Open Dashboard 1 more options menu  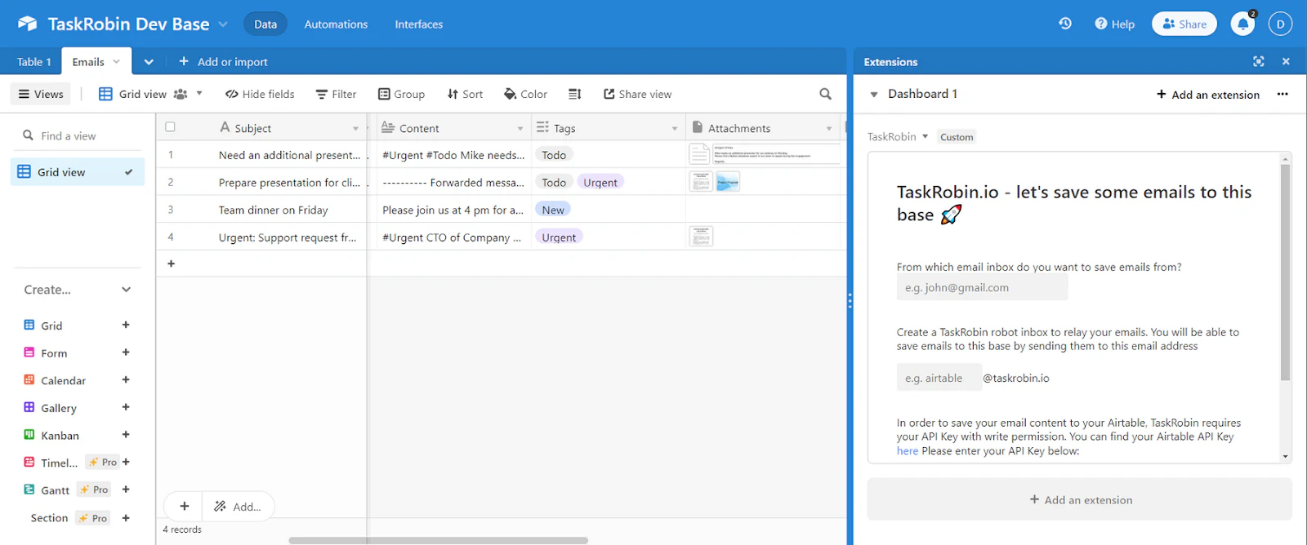coord(1282,94)
